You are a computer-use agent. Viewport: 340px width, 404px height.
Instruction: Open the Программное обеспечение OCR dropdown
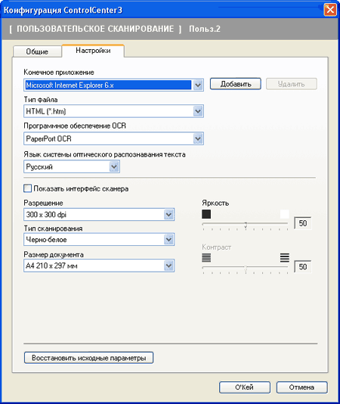pos(198,138)
